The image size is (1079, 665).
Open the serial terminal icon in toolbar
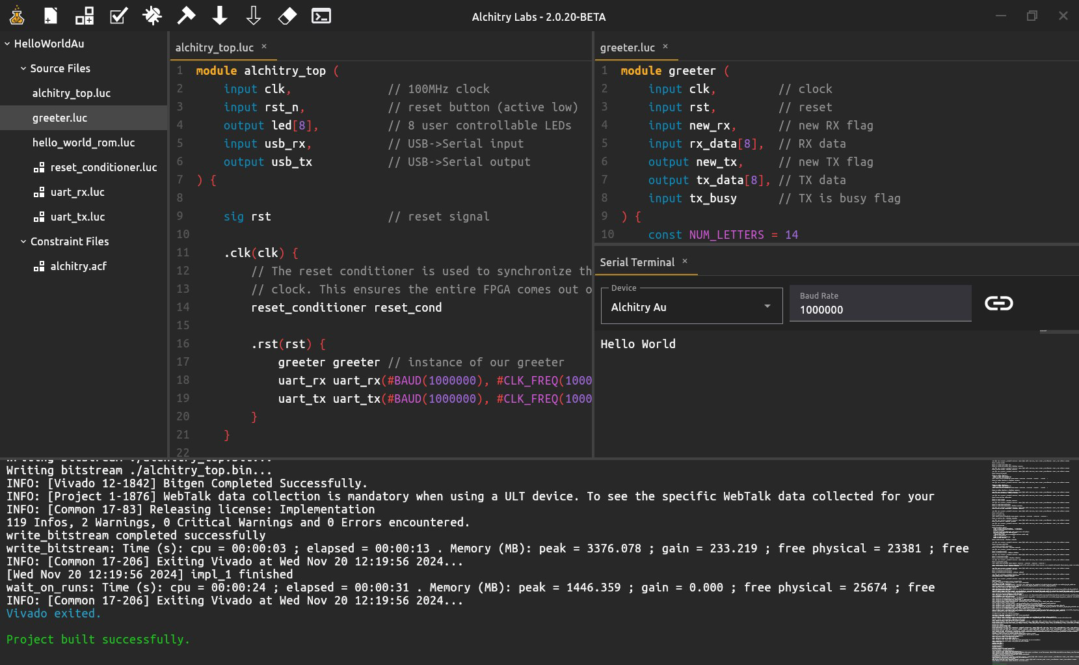pos(321,16)
